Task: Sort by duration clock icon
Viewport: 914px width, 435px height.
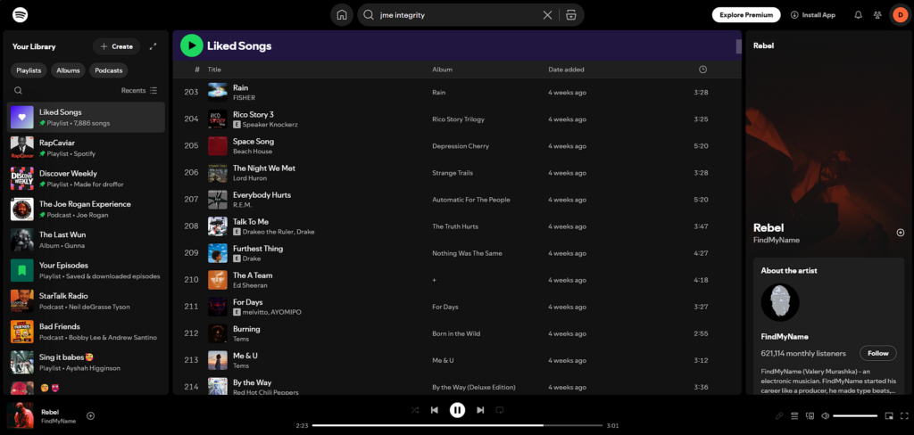Action: coord(703,70)
